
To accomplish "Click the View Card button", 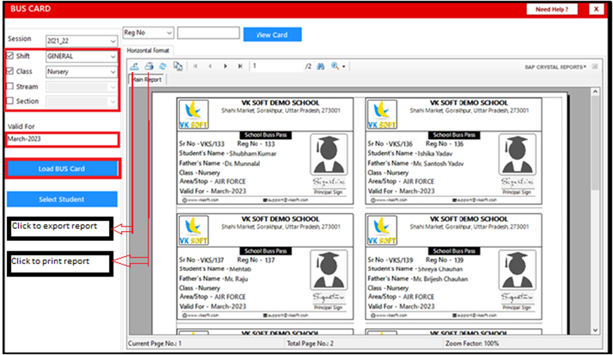I will coord(272,35).
